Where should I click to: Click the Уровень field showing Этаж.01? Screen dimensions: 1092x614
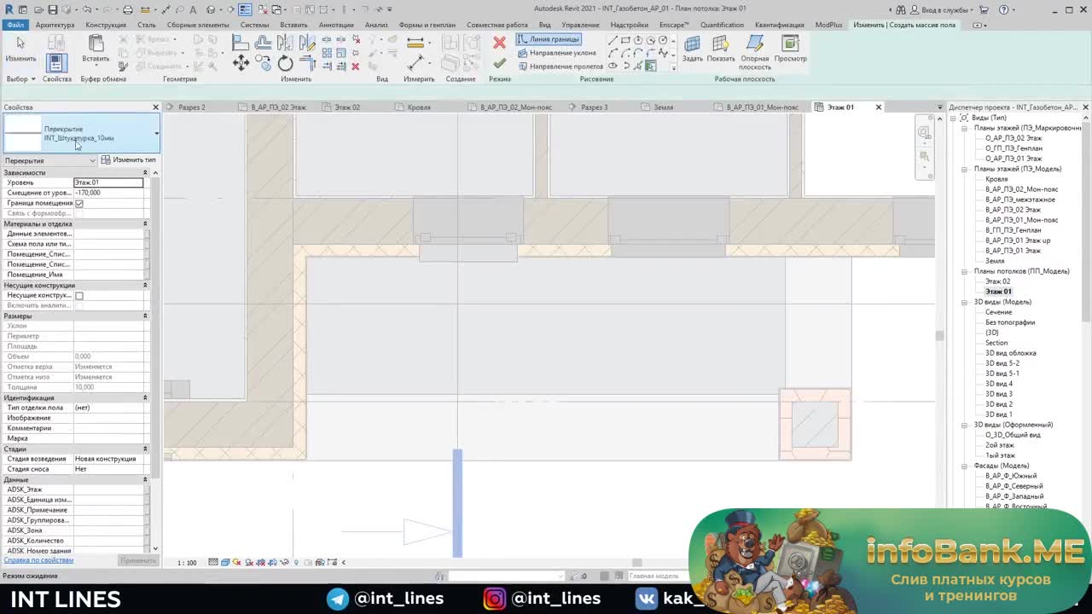(108, 182)
